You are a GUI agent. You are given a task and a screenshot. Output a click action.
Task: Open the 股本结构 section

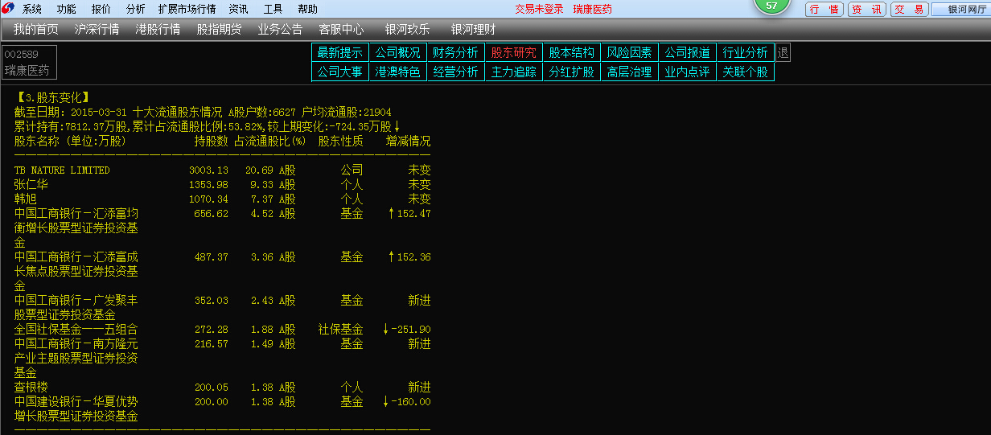(x=572, y=52)
